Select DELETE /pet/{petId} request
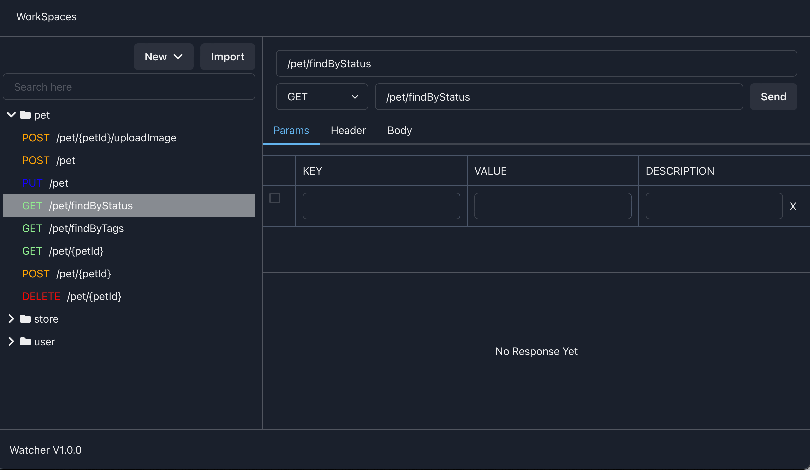The width and height of the screenshot is (810, 470). click(72, 296)
